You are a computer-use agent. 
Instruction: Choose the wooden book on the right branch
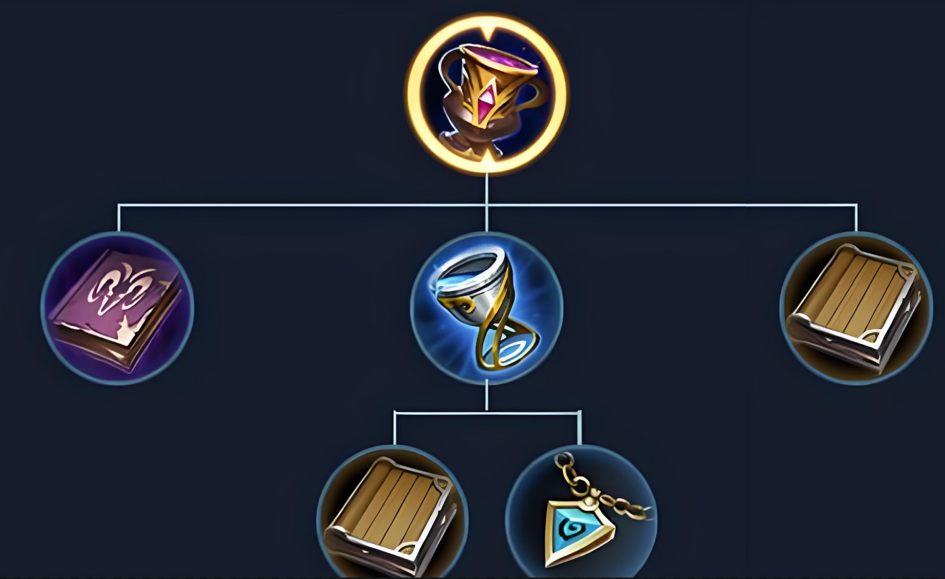[x=856, y=308]
